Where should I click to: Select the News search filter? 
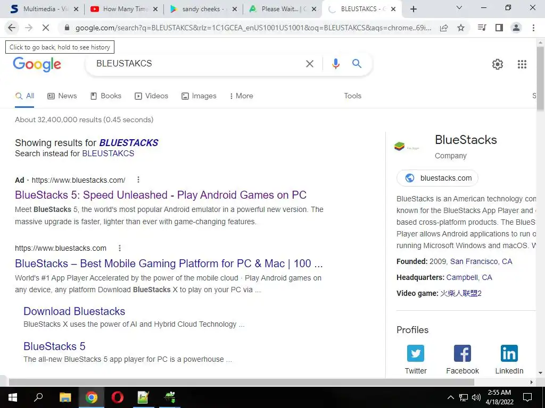click(62, 96)
